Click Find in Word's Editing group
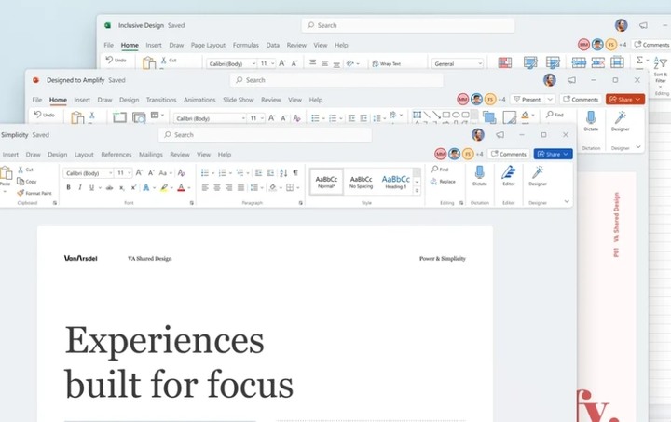The image size is (671, 422). coord(440,170)
